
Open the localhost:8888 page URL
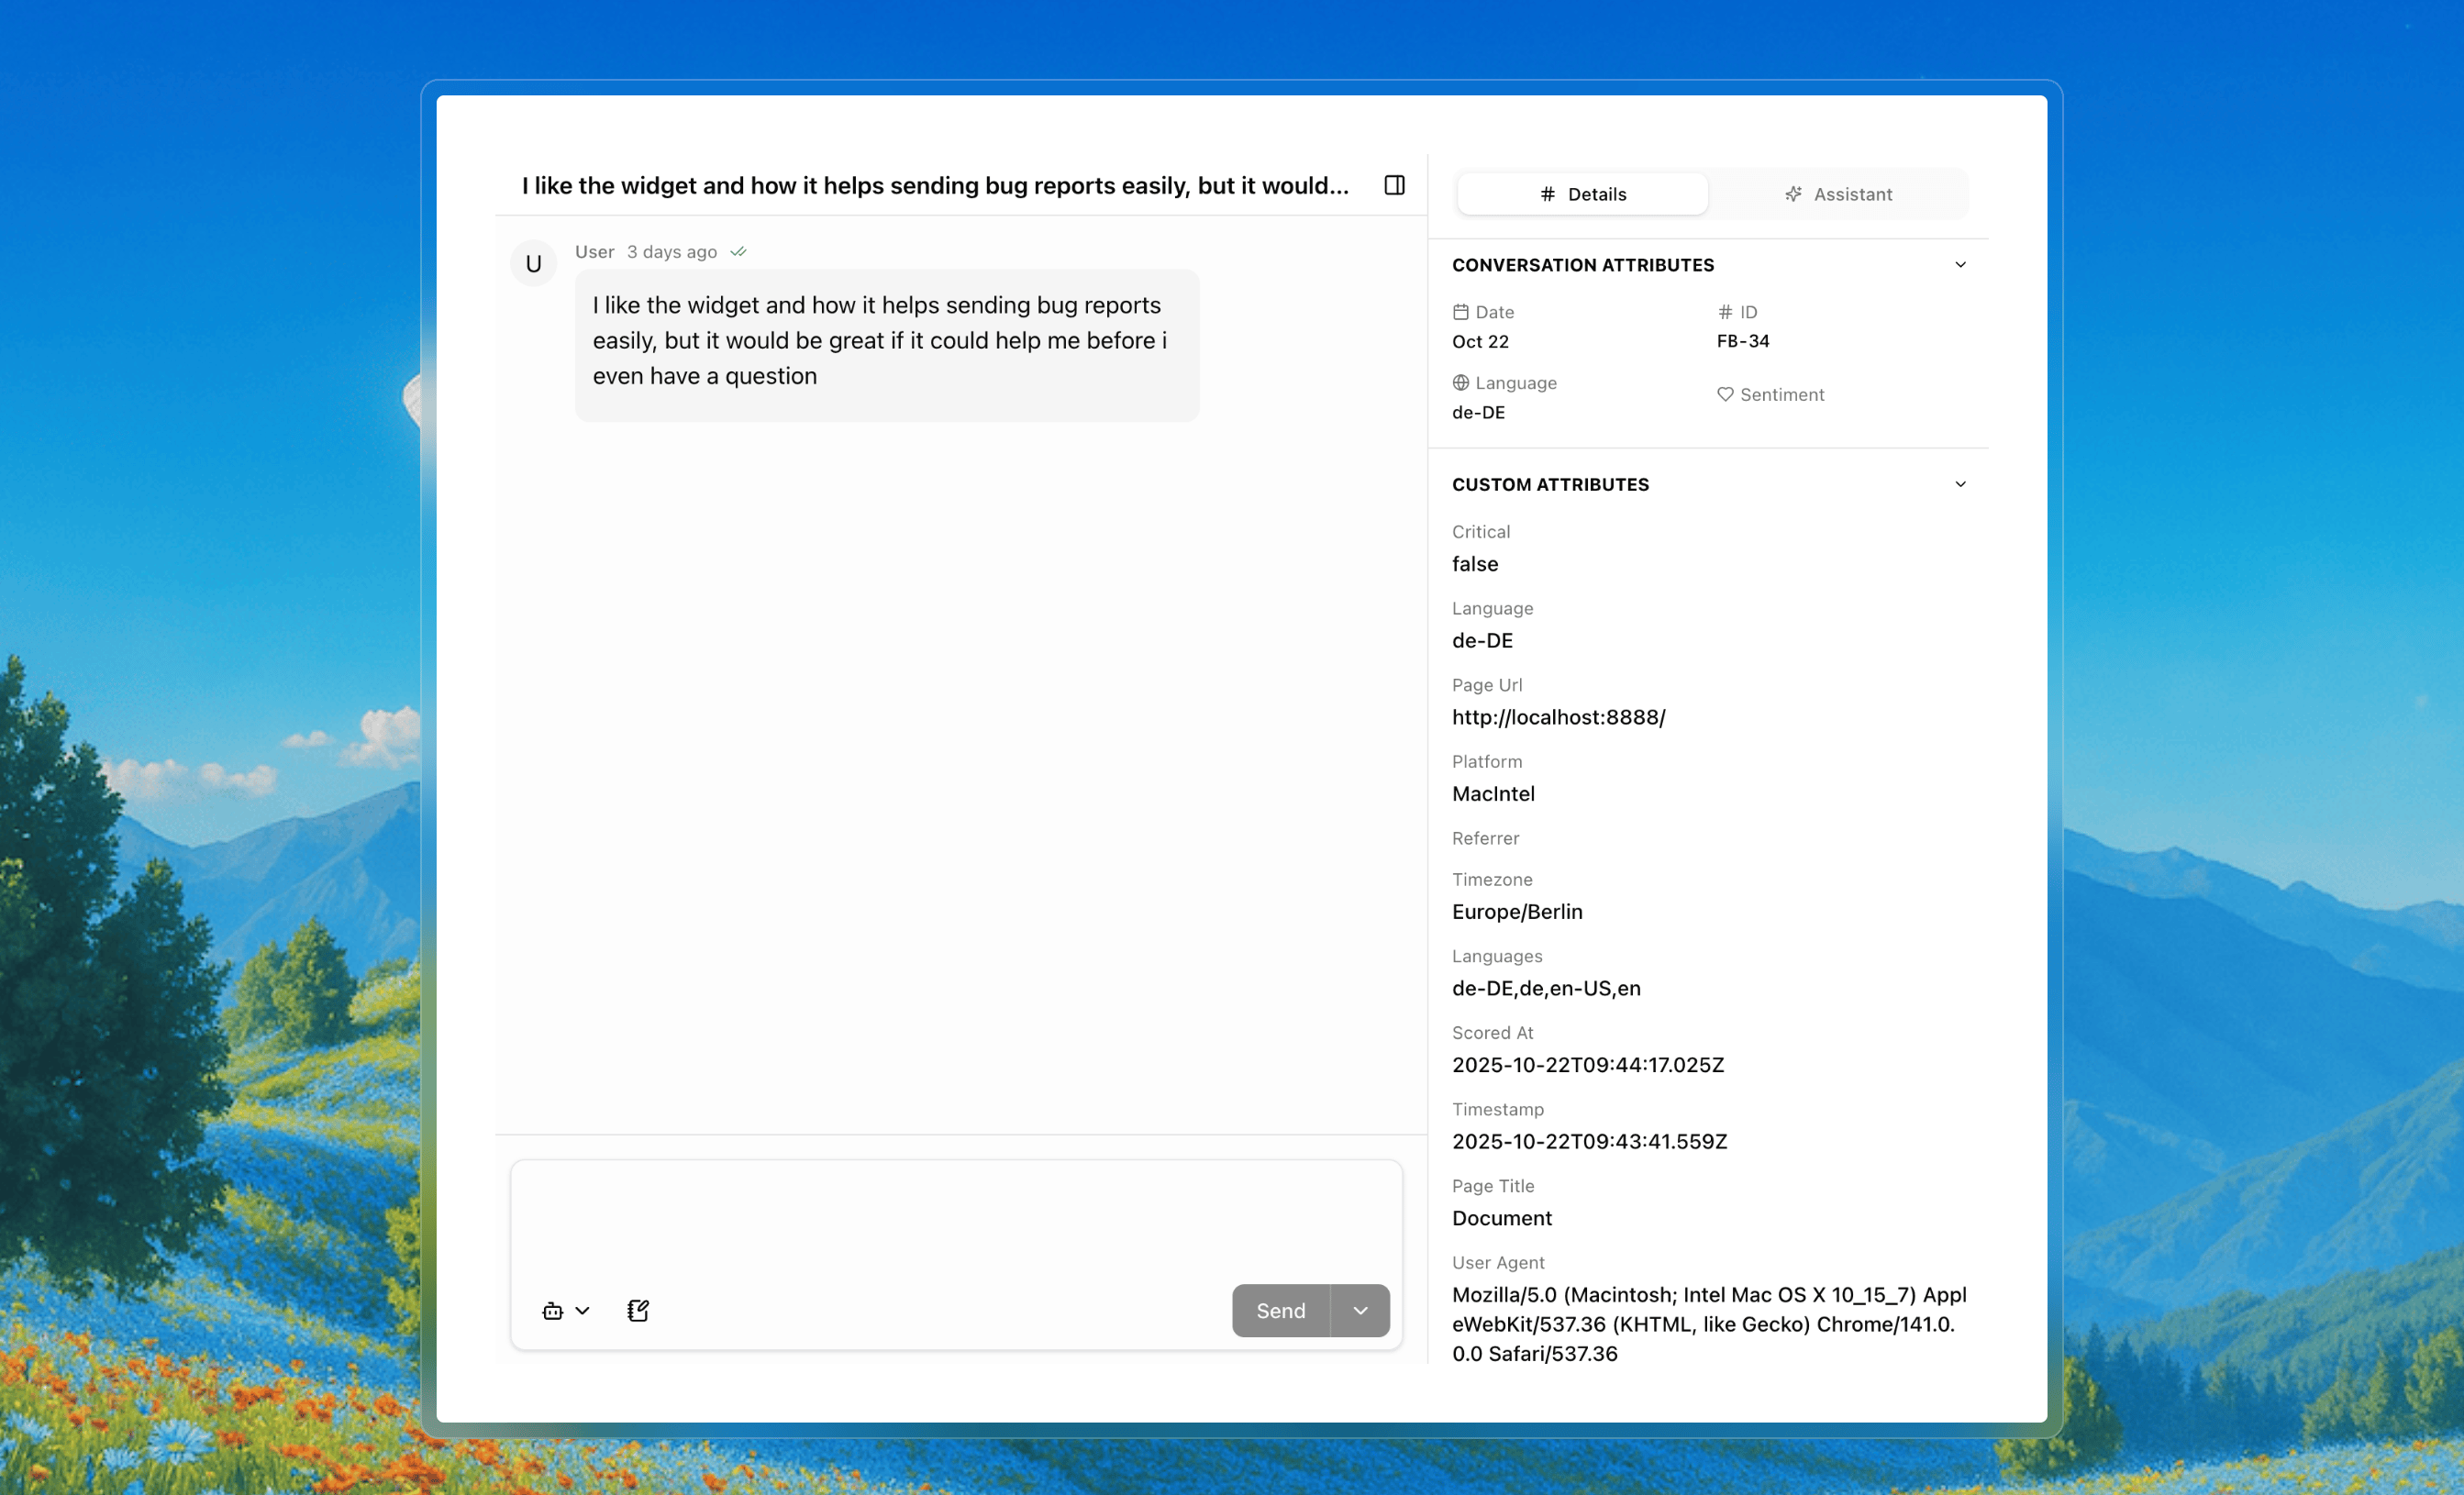point(1558,717)
